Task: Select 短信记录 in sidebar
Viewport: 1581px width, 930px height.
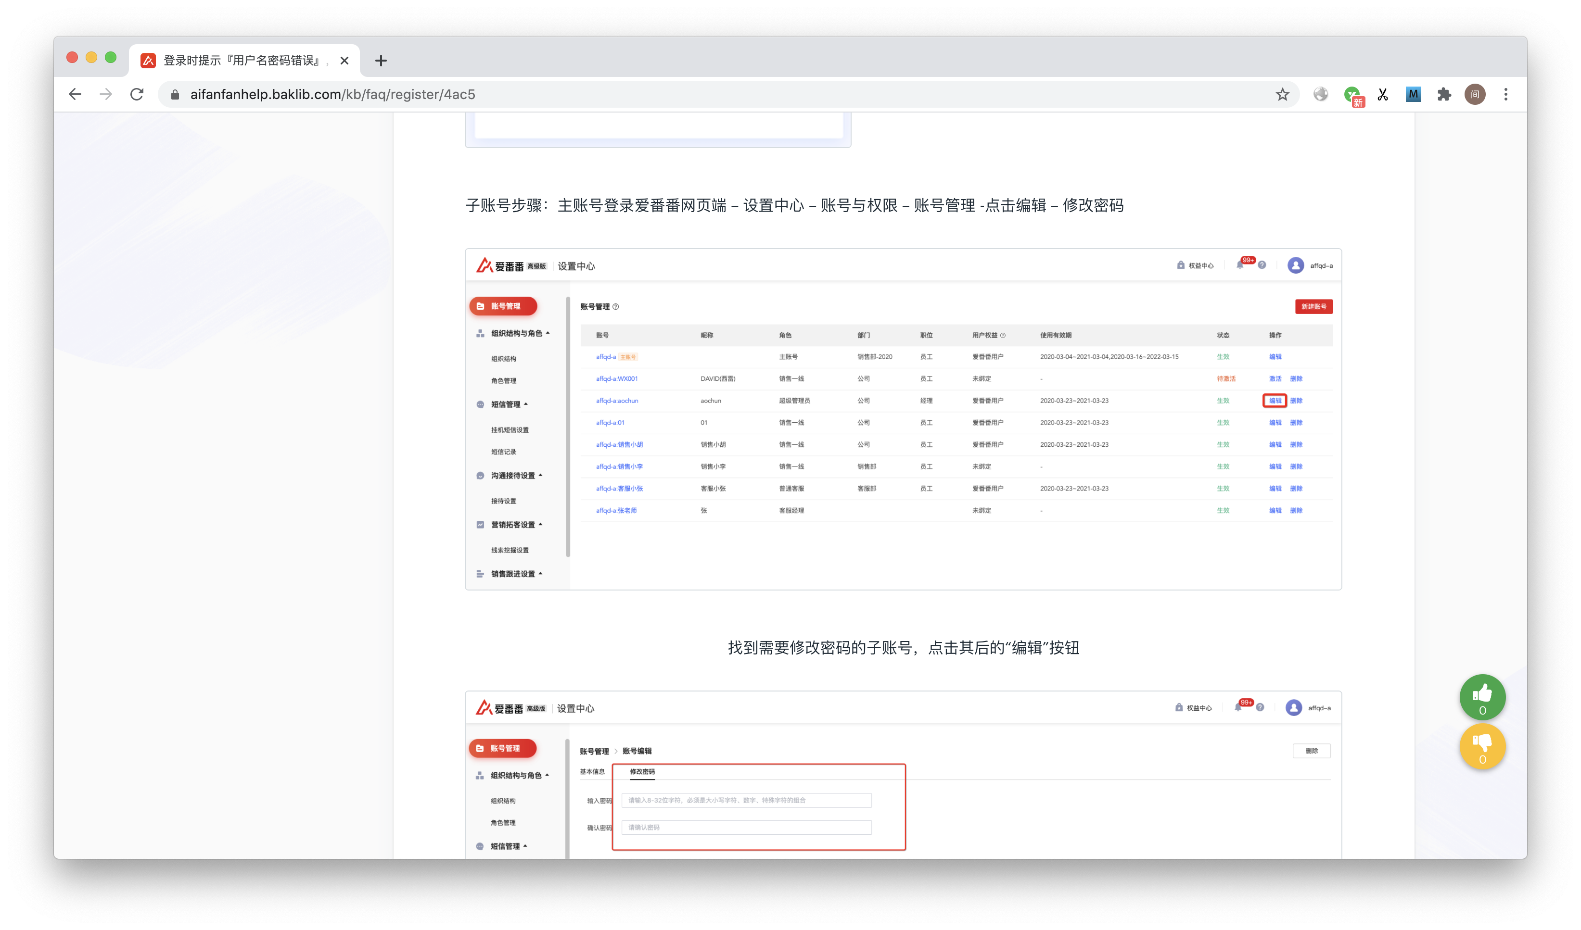Action: pyautogui.click(x=503, y=452)
